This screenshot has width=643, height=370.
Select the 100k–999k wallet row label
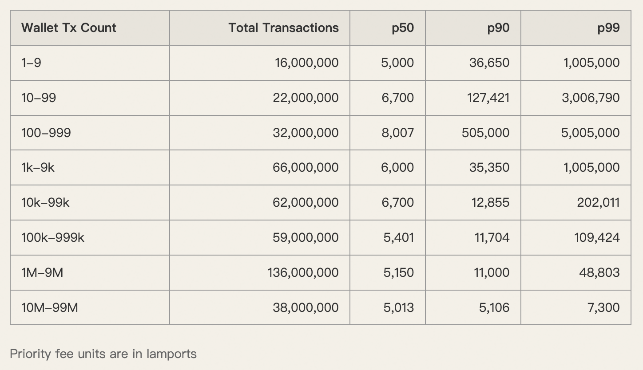tap(53, 237)
